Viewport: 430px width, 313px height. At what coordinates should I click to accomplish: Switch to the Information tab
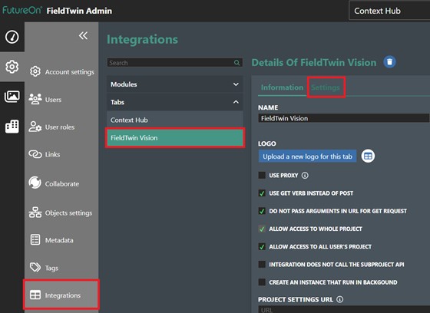pos(282,87)
